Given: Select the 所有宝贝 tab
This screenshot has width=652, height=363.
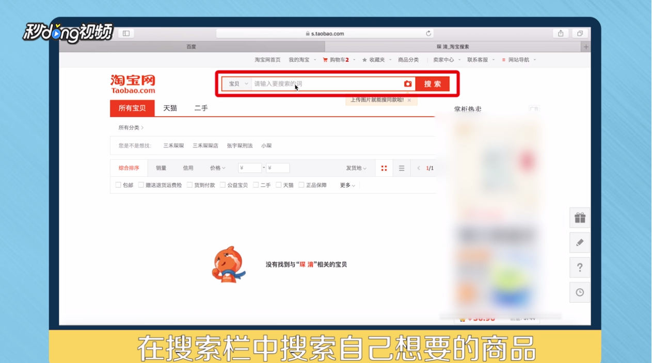Looking at the screenshot, I should [132, 108].
